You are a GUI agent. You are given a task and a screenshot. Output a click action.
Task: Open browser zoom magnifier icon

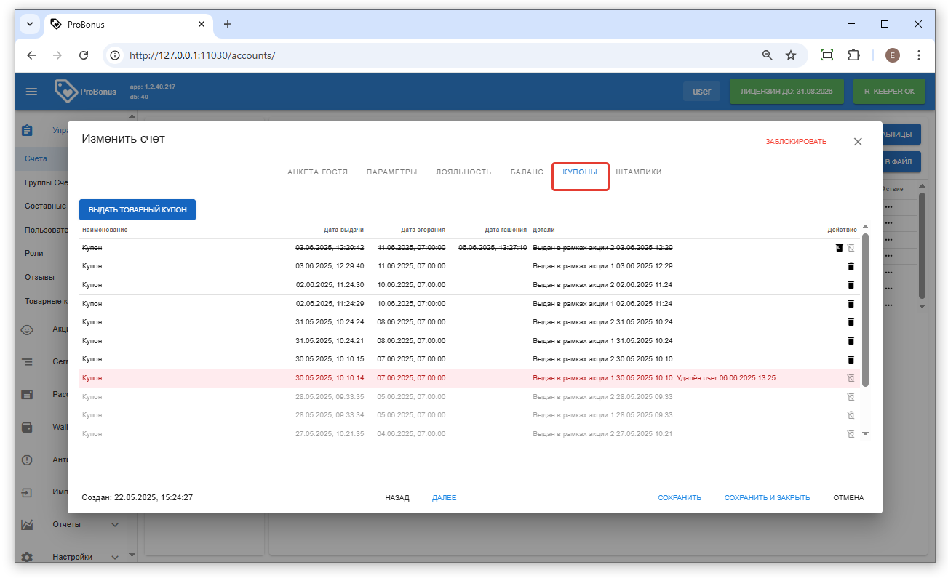(767, 55)
